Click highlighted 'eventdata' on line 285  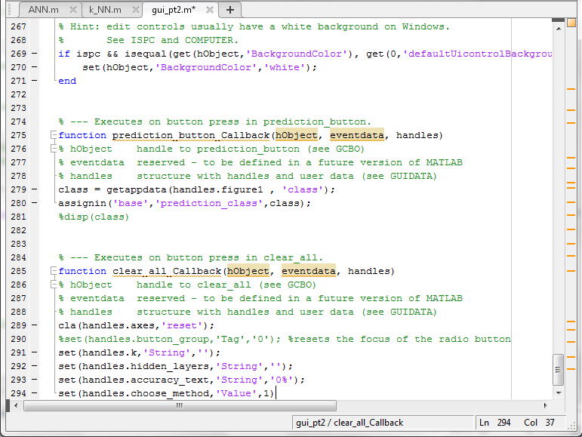(x=309, y=271)
